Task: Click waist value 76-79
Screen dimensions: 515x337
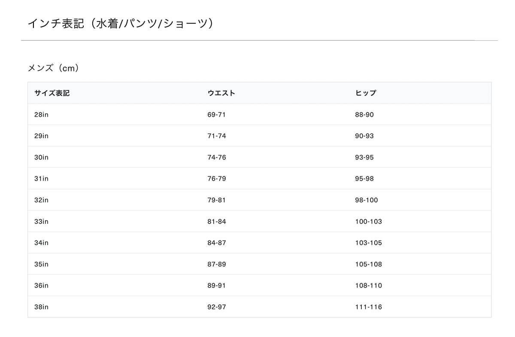Action: click(217, 179)
